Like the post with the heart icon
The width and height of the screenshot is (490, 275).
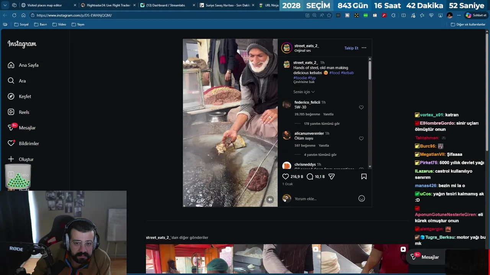click(x=286, y=176)
